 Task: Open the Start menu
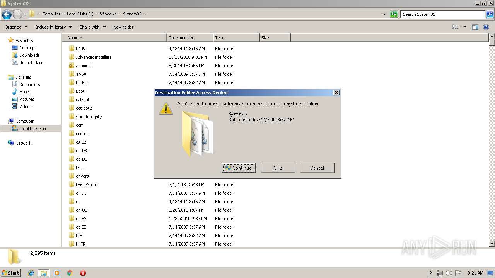point(11,273)
